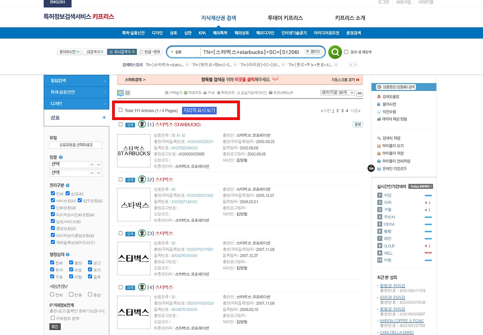Click the green magnifier search button

point(335,52)
